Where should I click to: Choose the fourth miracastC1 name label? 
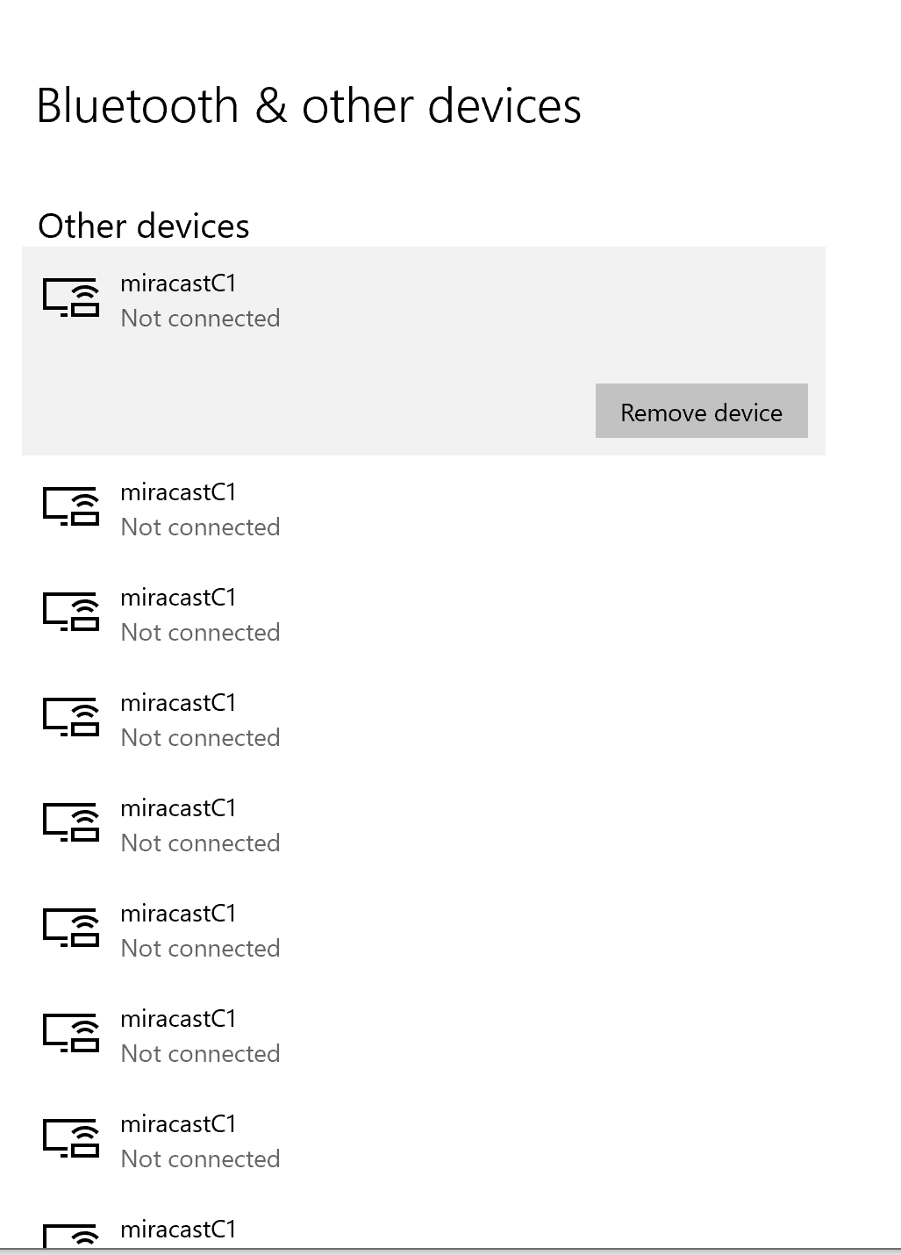[178, 703]
